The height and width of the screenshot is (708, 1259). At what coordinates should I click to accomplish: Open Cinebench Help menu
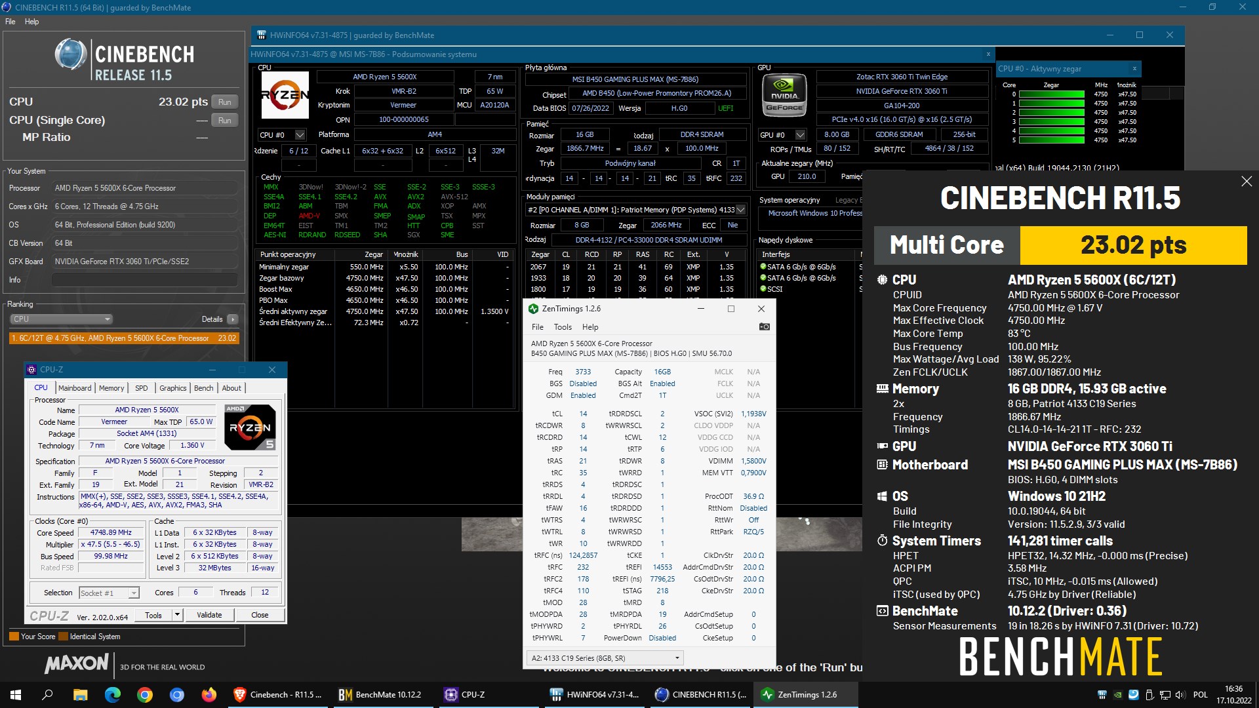31,22
